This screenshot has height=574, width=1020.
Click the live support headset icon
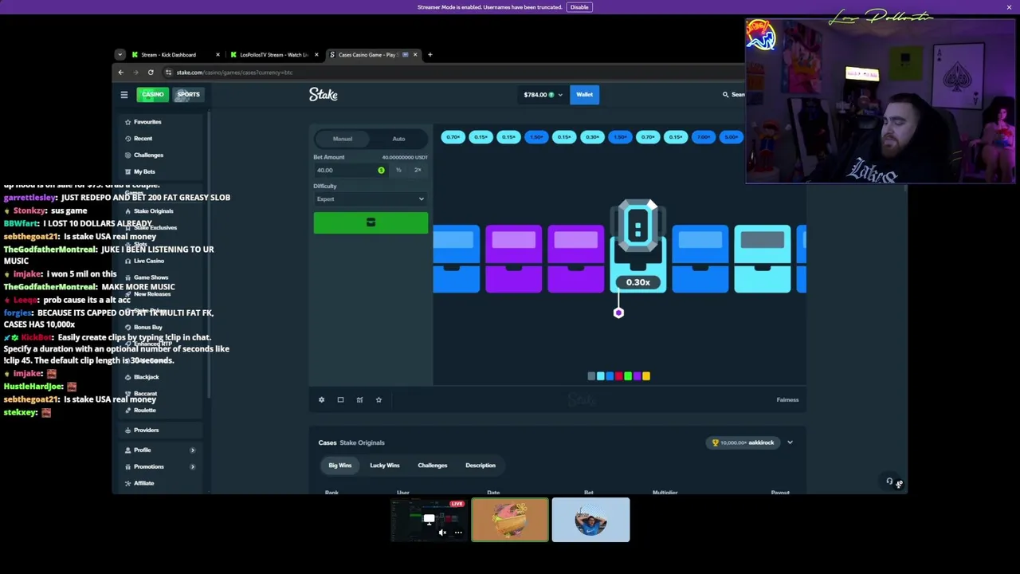click(x=889, y=482)
